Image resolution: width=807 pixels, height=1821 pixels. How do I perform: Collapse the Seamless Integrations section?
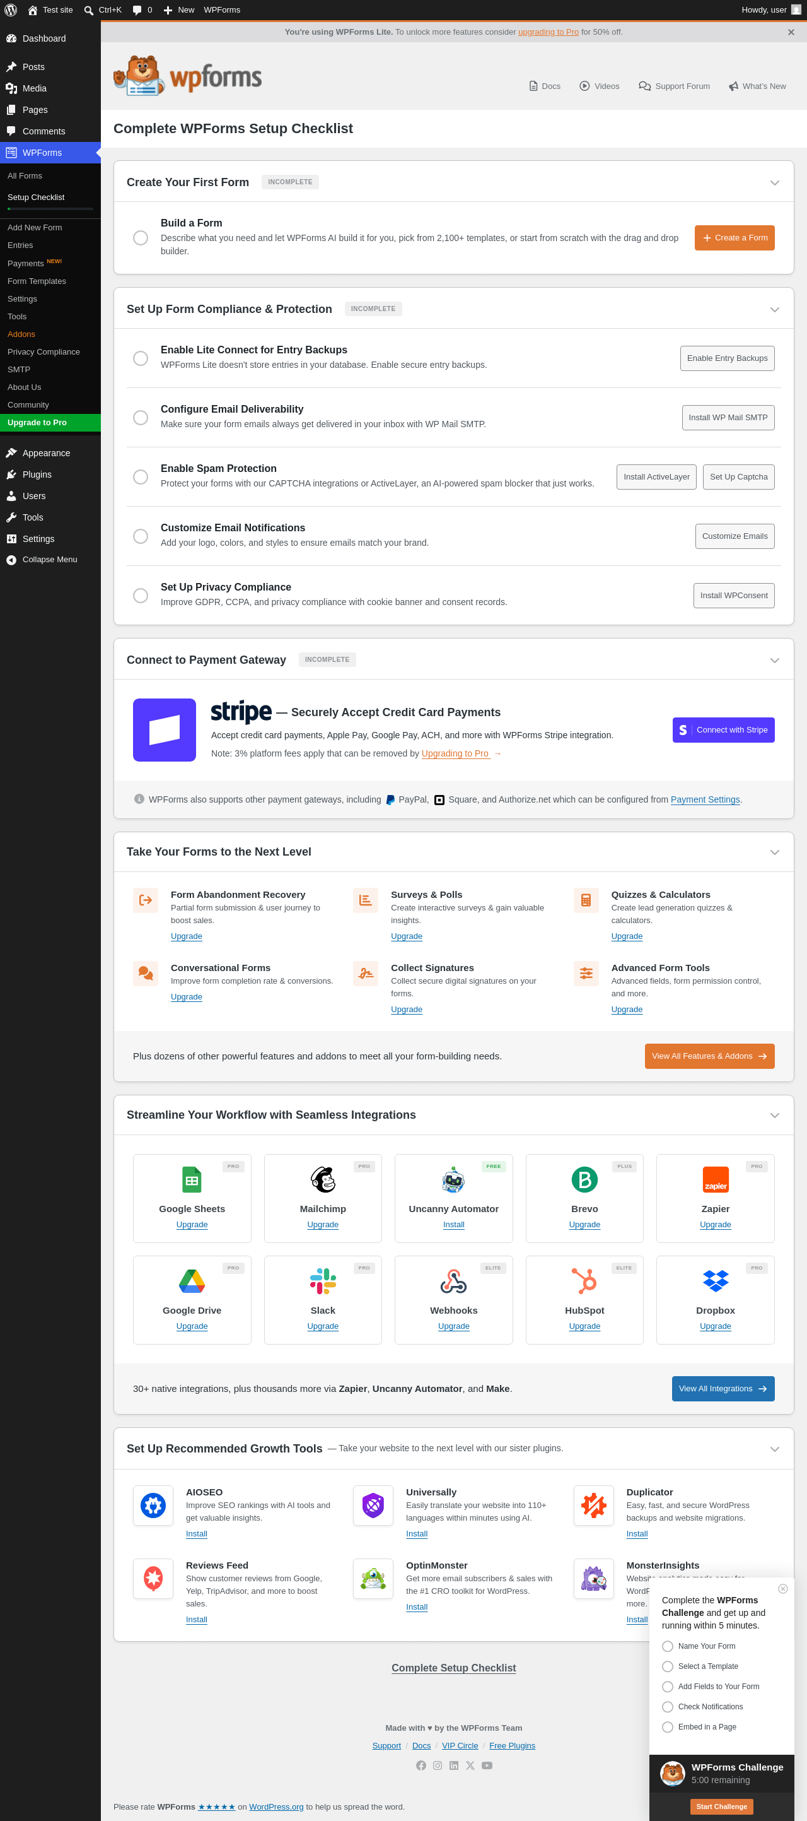click(774, 1116)
